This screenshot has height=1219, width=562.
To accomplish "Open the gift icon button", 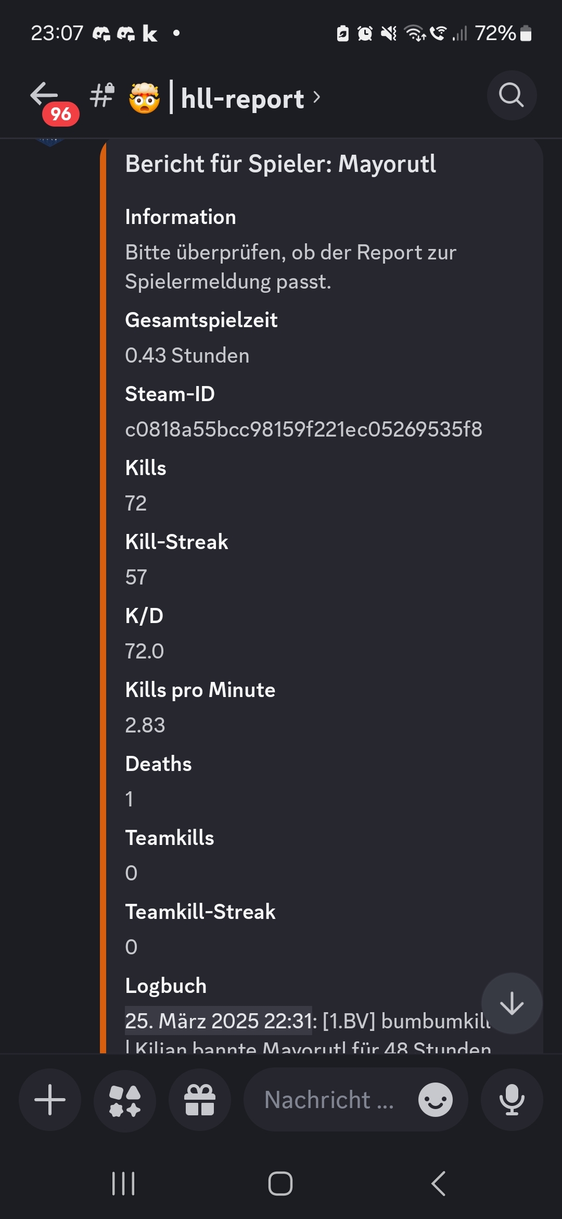I will pos(200,1099).
